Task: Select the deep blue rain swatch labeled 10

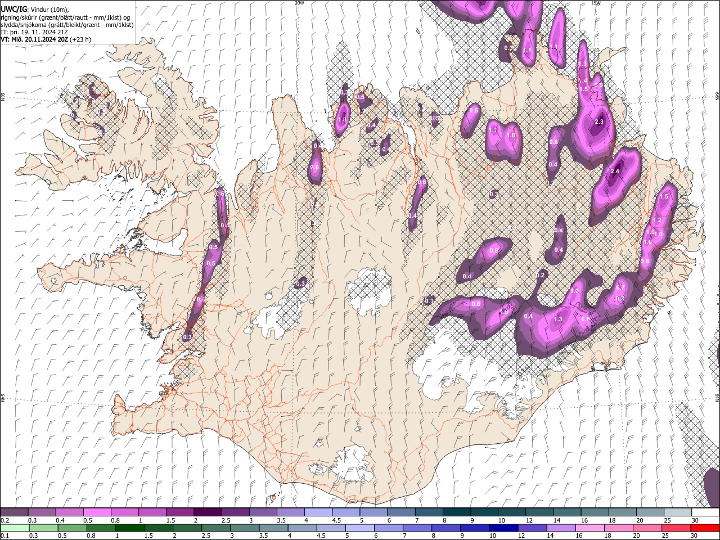Action: click(x=503, y=528)
